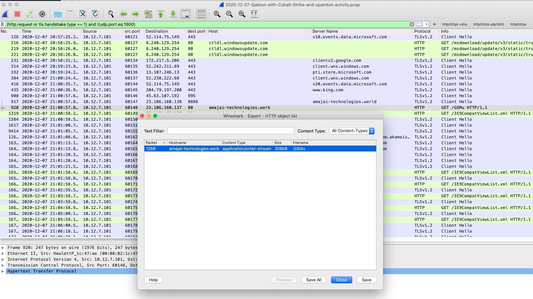
Task: Click the open capture file folder icon
Action: pyautogui.click(x=58, y=14)
